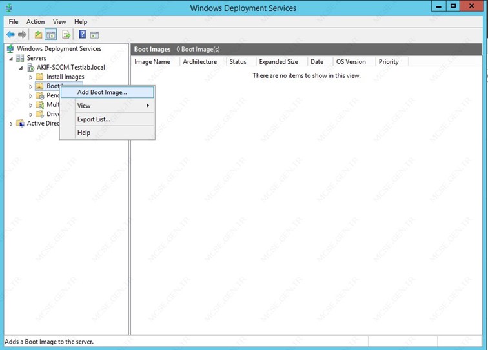Click the blue Help toolbar icon
This screenshot has height=350, width=488.
[x=82, y=34]
